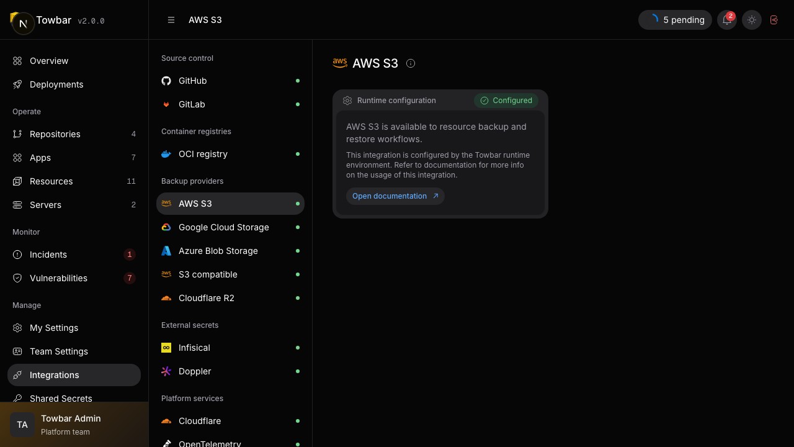The image size is (794, 447).
Task: Open the 5 pending tasks indicator
Action: pyautogui.click(x=675, y=20)
